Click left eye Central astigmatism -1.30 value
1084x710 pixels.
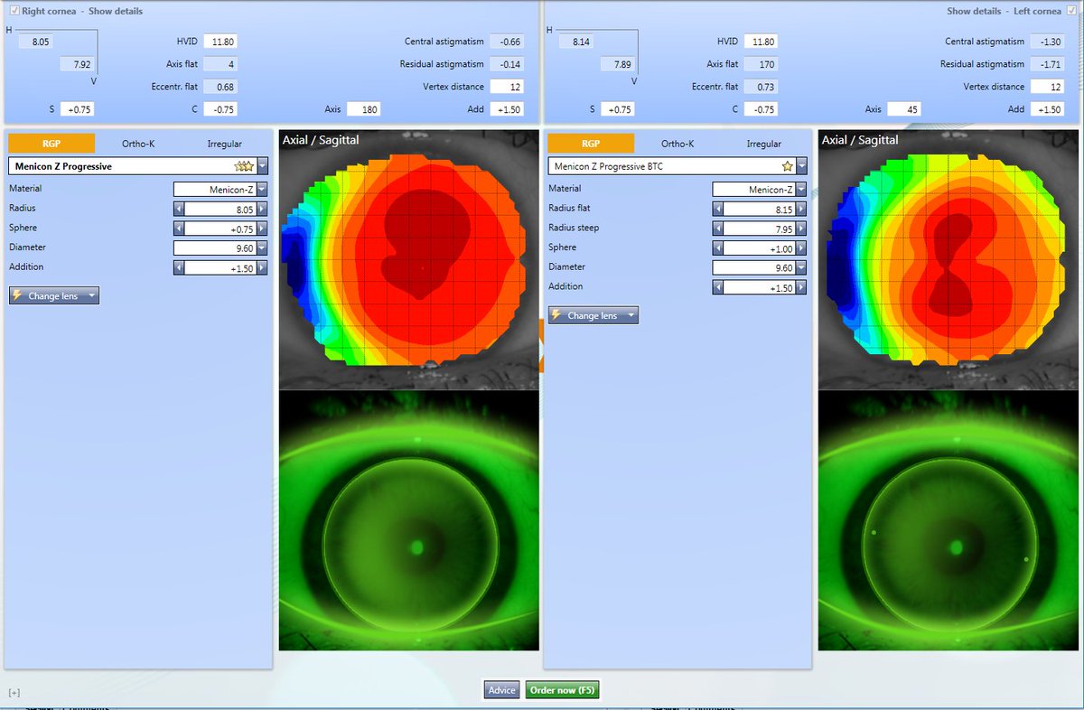[1047, 42]
